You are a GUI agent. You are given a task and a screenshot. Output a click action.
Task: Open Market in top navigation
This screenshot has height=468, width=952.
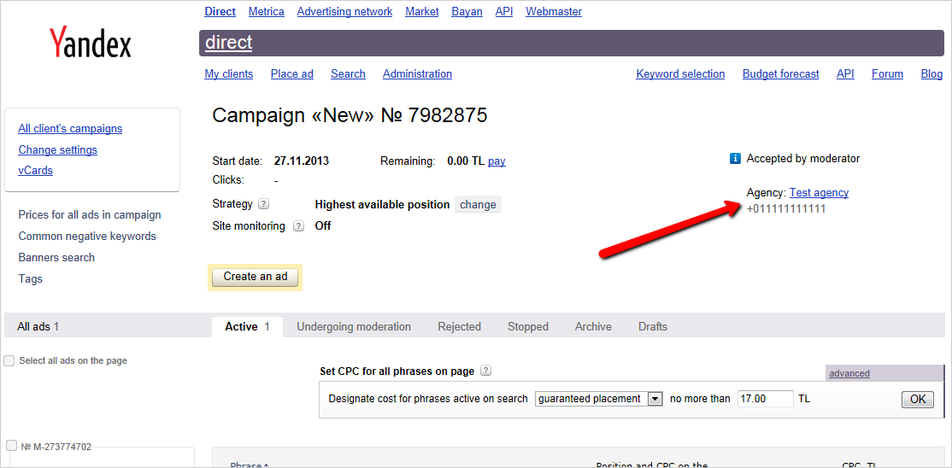tap(422, 12)
